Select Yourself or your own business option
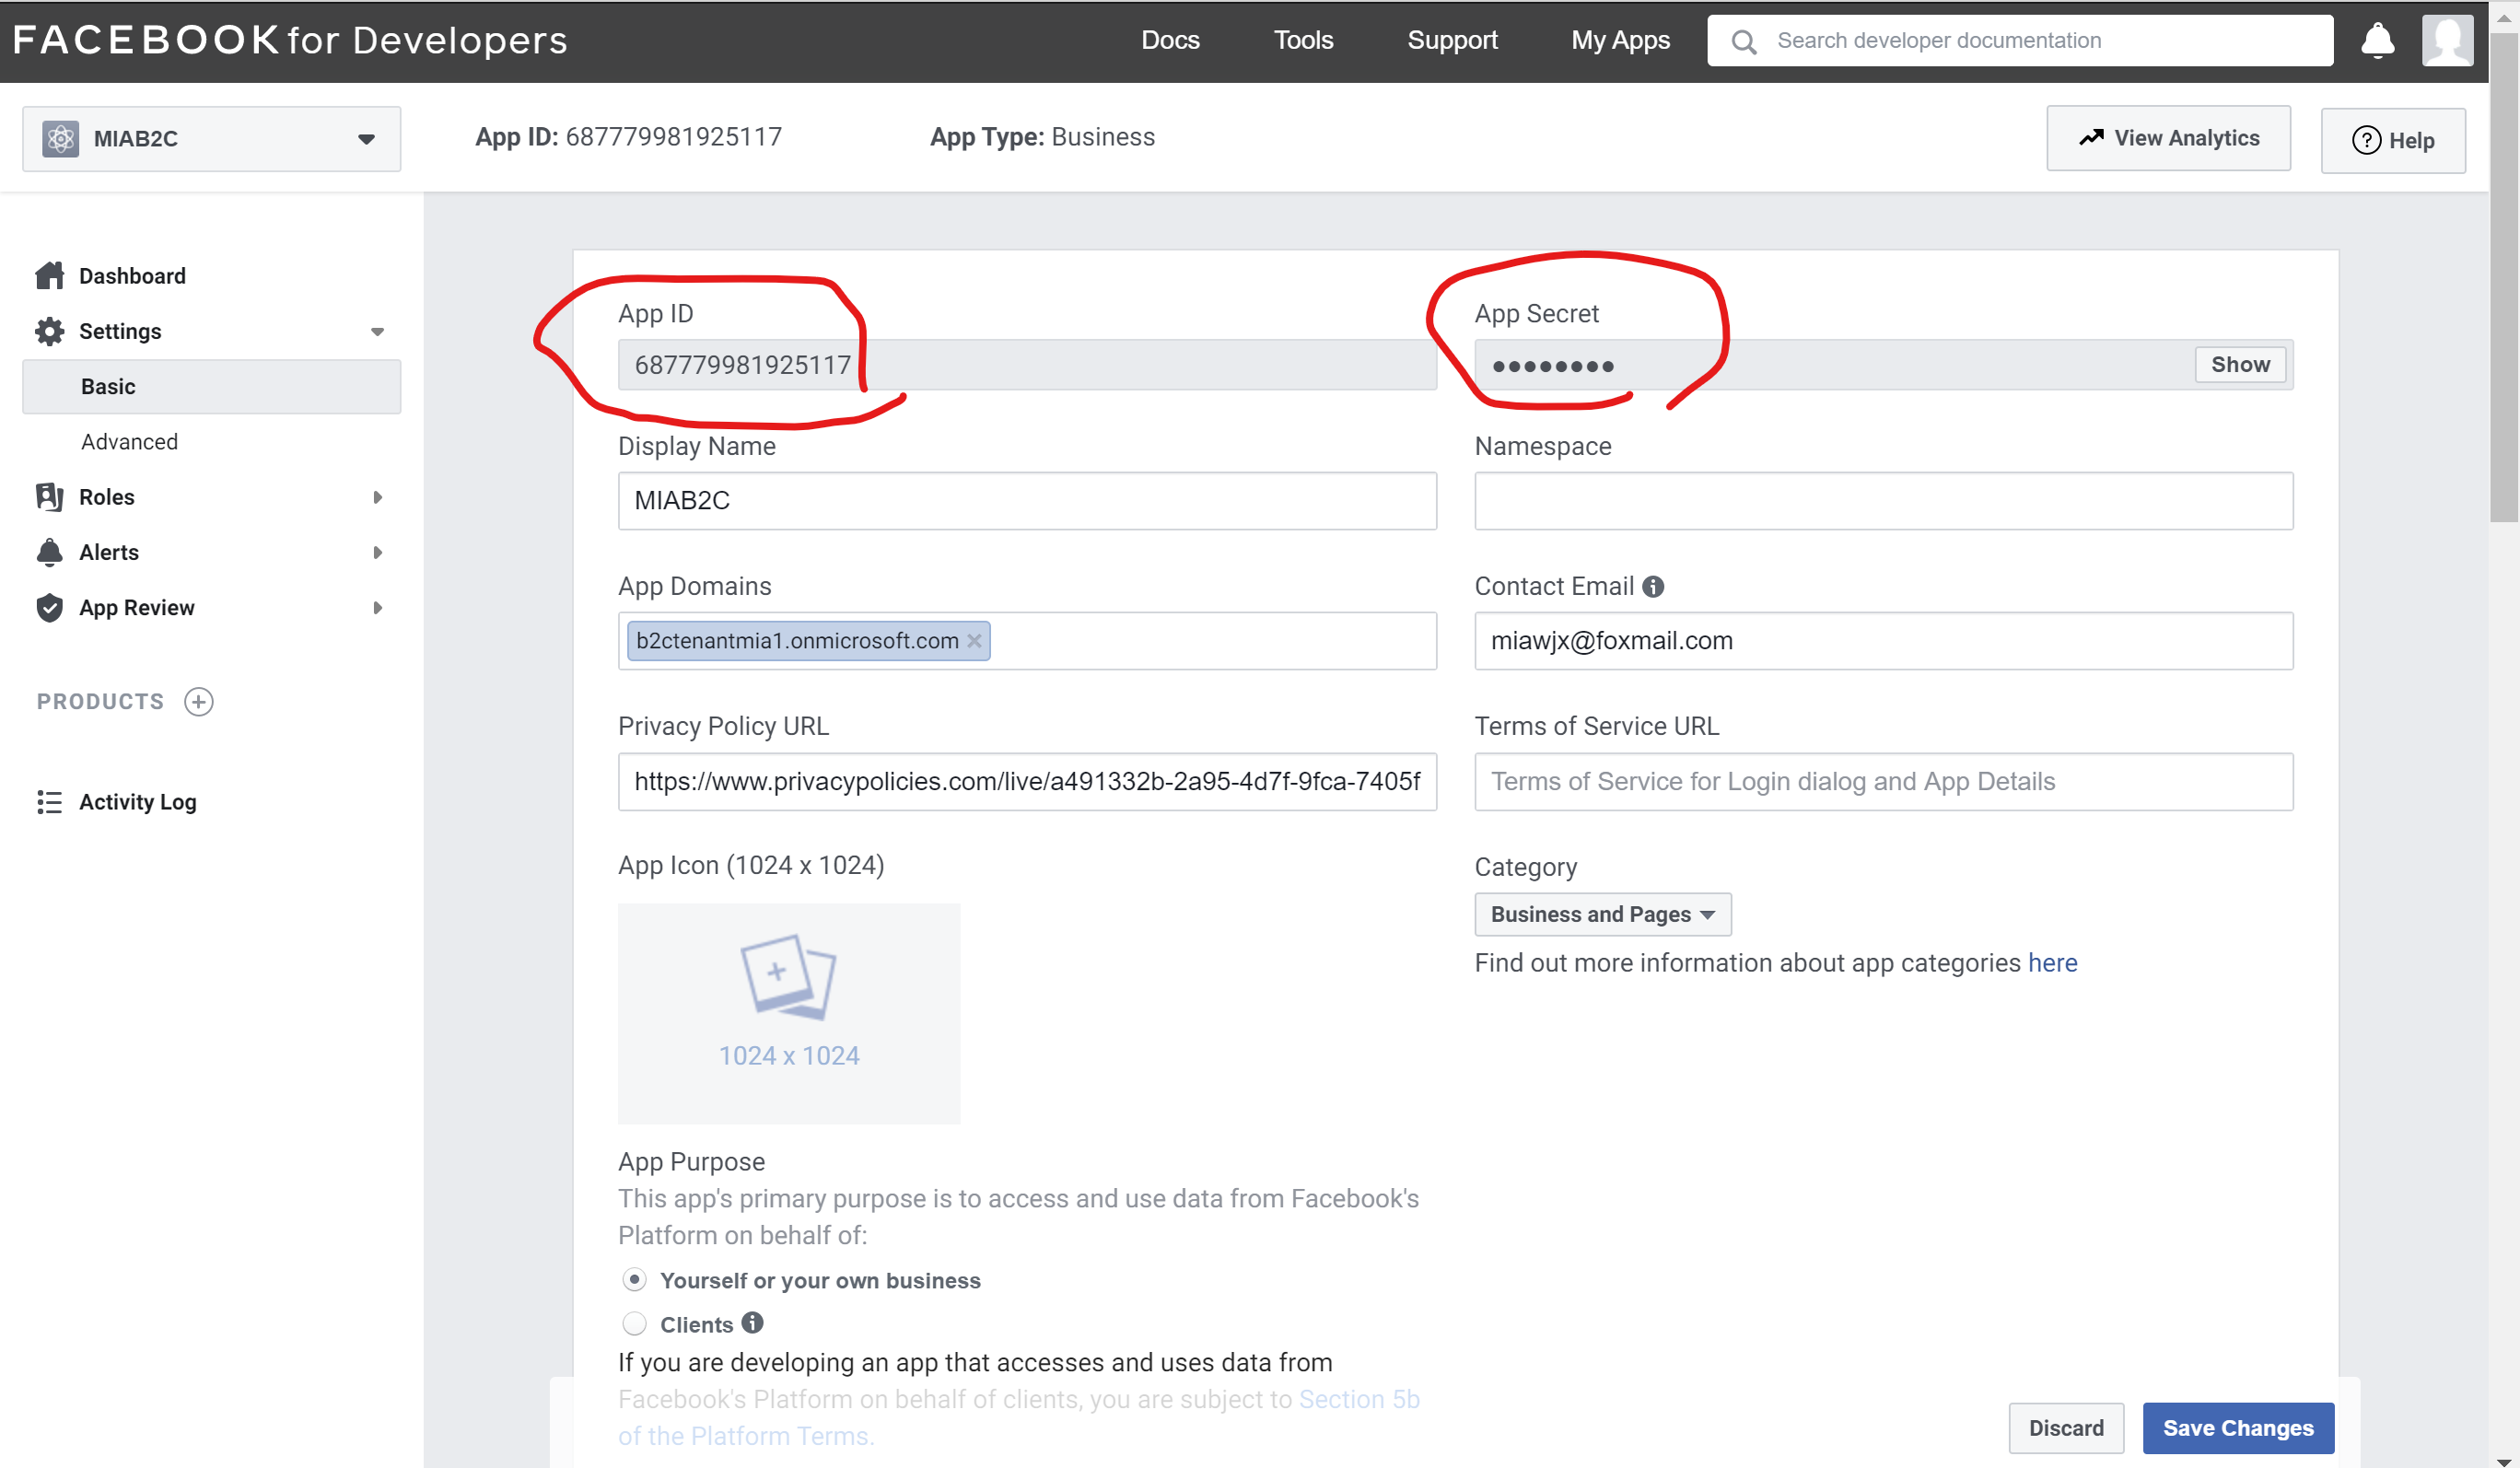 point(634,1280)
